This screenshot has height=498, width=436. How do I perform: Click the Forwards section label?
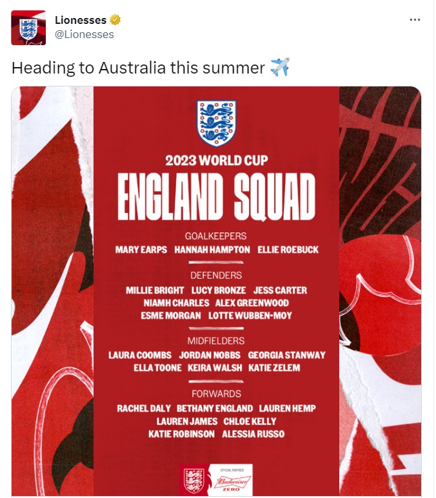pyautogui.click(x=216, y=394)
